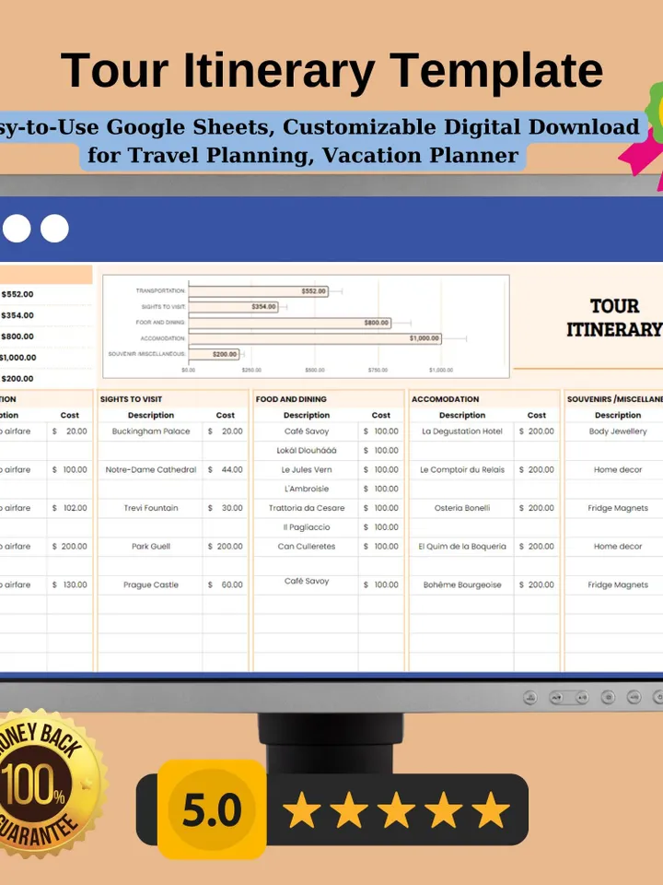This screenshot has width=663, height=885.
Task: Click the monitor's menu button
Action: pyautogui.click(x=530, y=698)
